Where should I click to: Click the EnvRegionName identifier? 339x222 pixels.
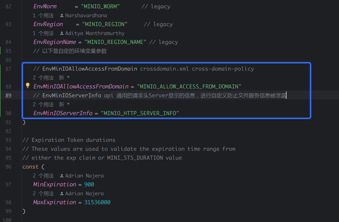(55, 42)
